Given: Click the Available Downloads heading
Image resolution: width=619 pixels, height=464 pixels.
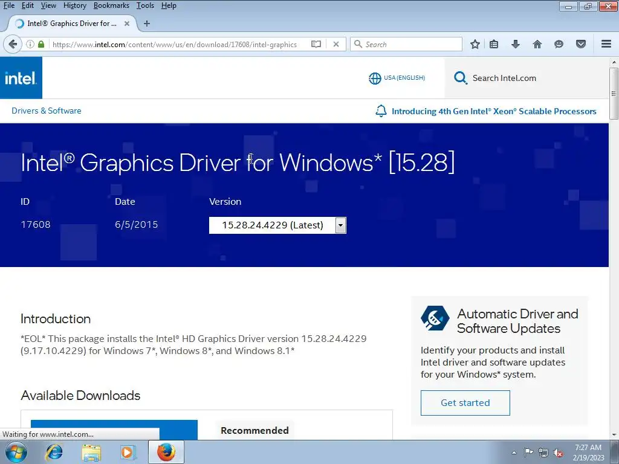Looking at the screenshot, I should click(80, 395).
